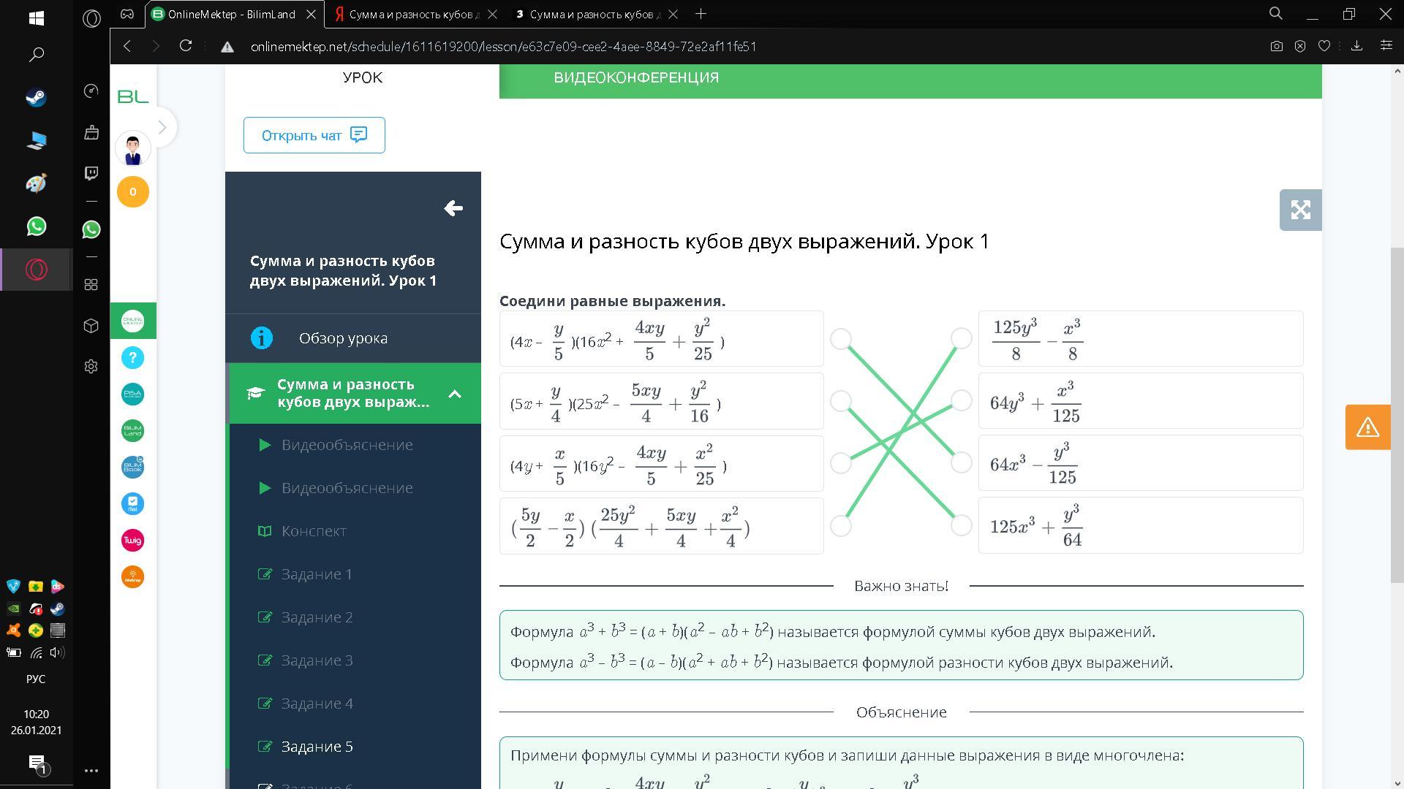Open first Видеообъяснение item

pos(347,445)
